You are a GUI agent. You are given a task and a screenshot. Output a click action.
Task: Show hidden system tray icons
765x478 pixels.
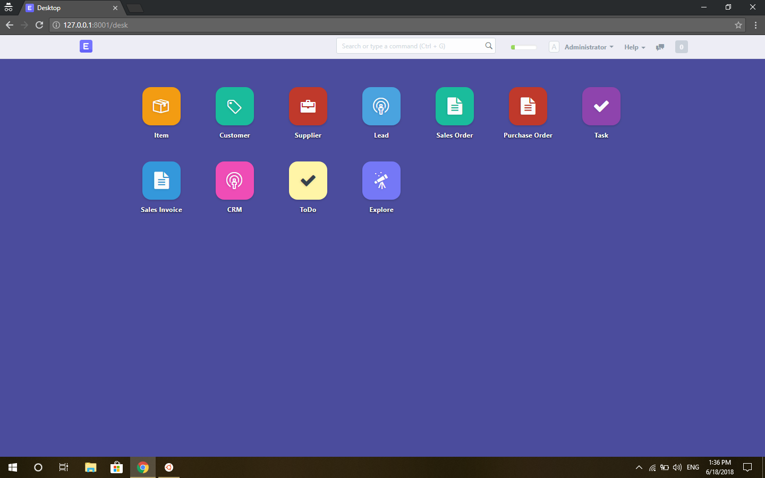(x=639, y=467)
